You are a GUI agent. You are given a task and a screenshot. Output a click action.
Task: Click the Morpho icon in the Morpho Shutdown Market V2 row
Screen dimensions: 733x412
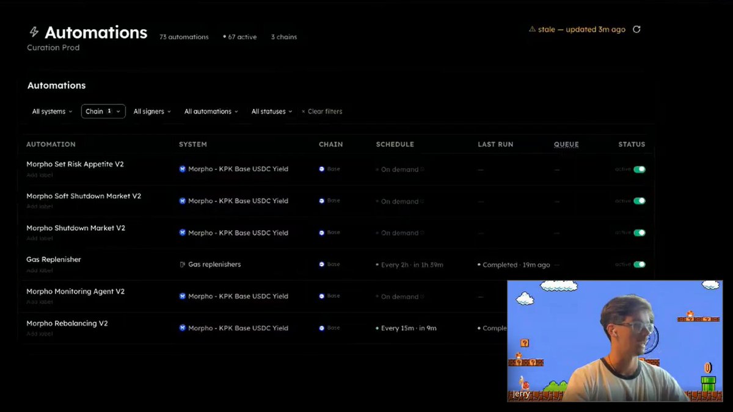click(x=182, y=233)
